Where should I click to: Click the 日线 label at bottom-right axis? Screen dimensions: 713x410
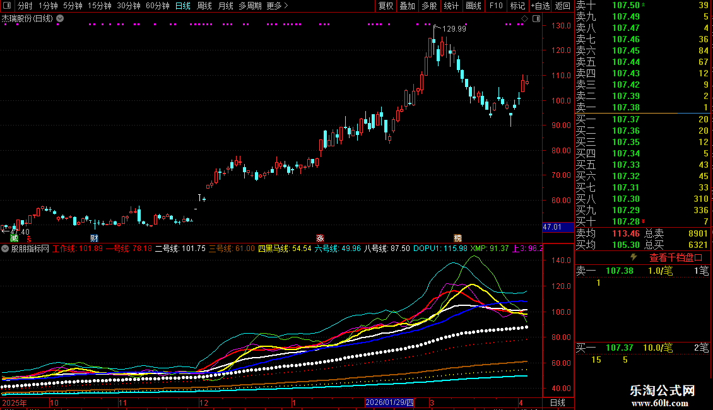click(x=558, y=402)
